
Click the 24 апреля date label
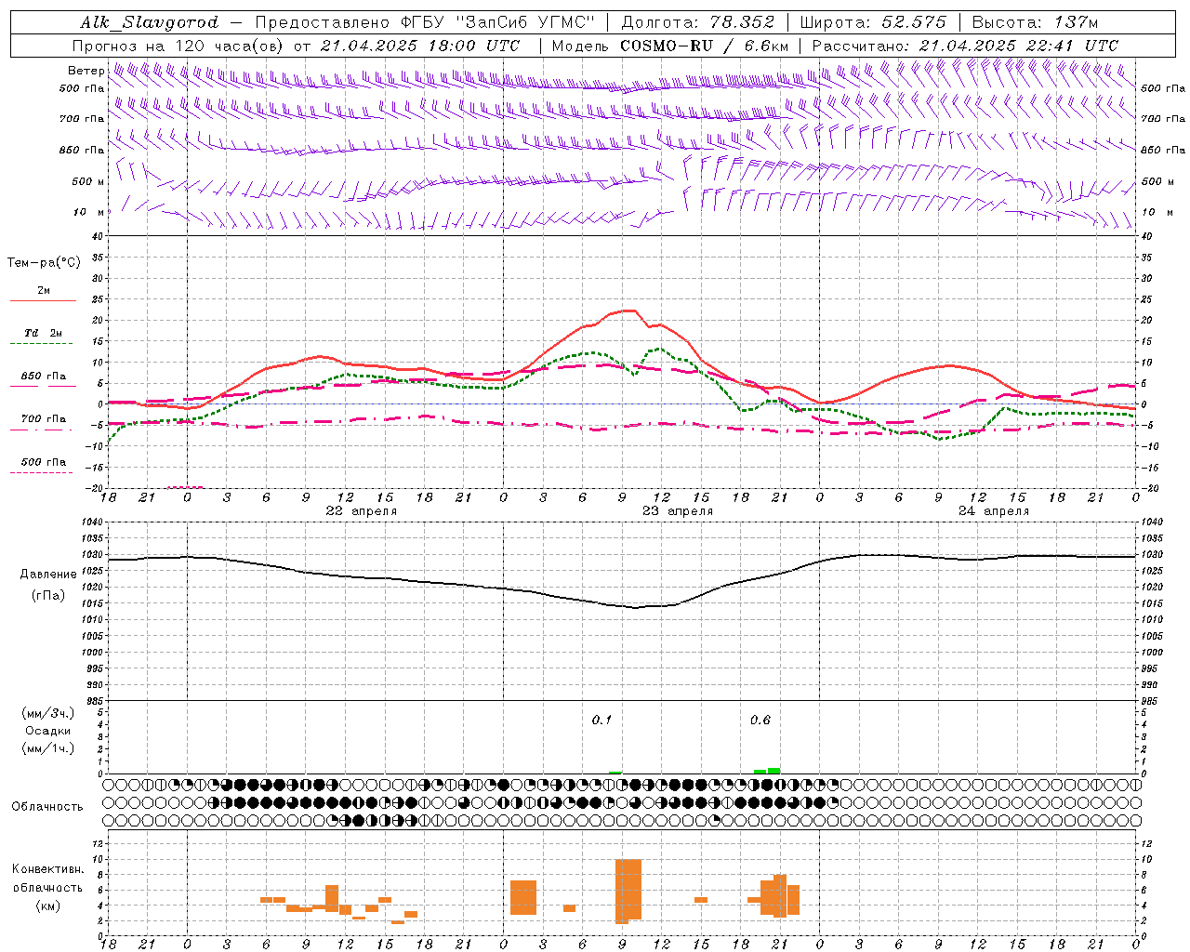(994, 511)
